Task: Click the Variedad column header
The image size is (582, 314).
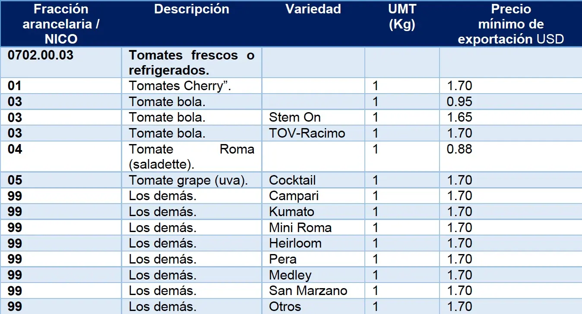Action: (313, 24)
